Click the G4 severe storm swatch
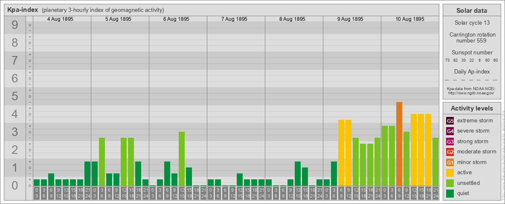This screenshot has height=204, width=505. (x=450, y=131)
